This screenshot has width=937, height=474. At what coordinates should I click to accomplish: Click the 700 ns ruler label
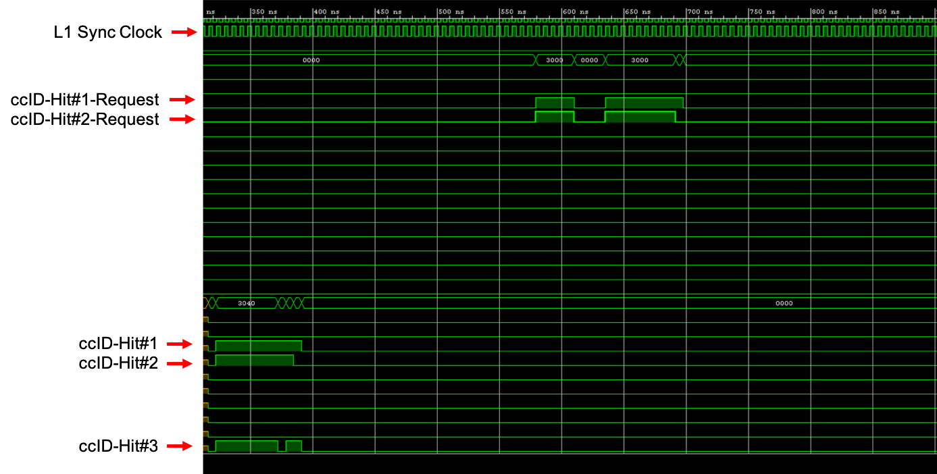[x=701, y=12]
